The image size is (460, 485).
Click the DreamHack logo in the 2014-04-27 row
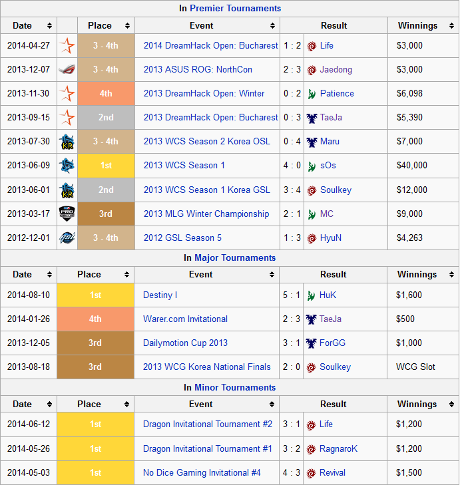(x=67, y=46)
